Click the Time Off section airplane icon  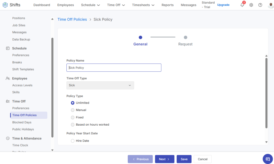tap(8, 101)
